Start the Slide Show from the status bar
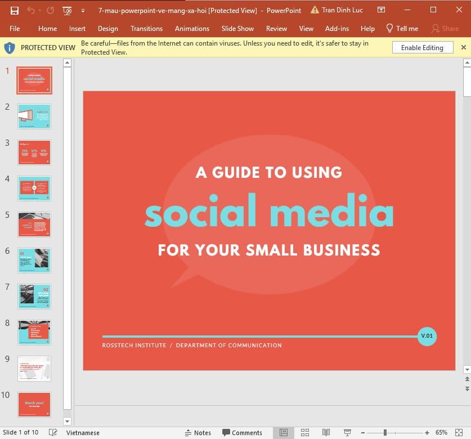 coord(347,432)
